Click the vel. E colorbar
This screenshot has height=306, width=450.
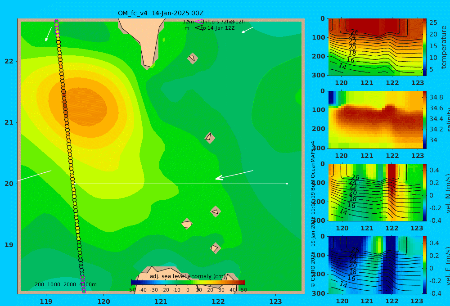point(425,265)
